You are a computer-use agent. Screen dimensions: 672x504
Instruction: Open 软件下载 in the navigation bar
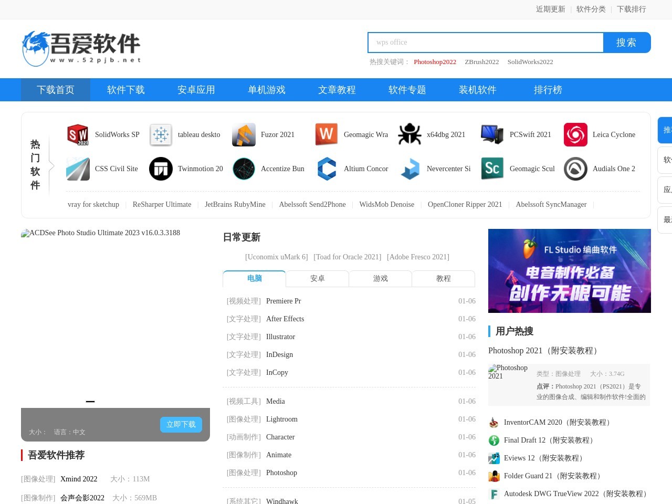(x=126, y=90)
